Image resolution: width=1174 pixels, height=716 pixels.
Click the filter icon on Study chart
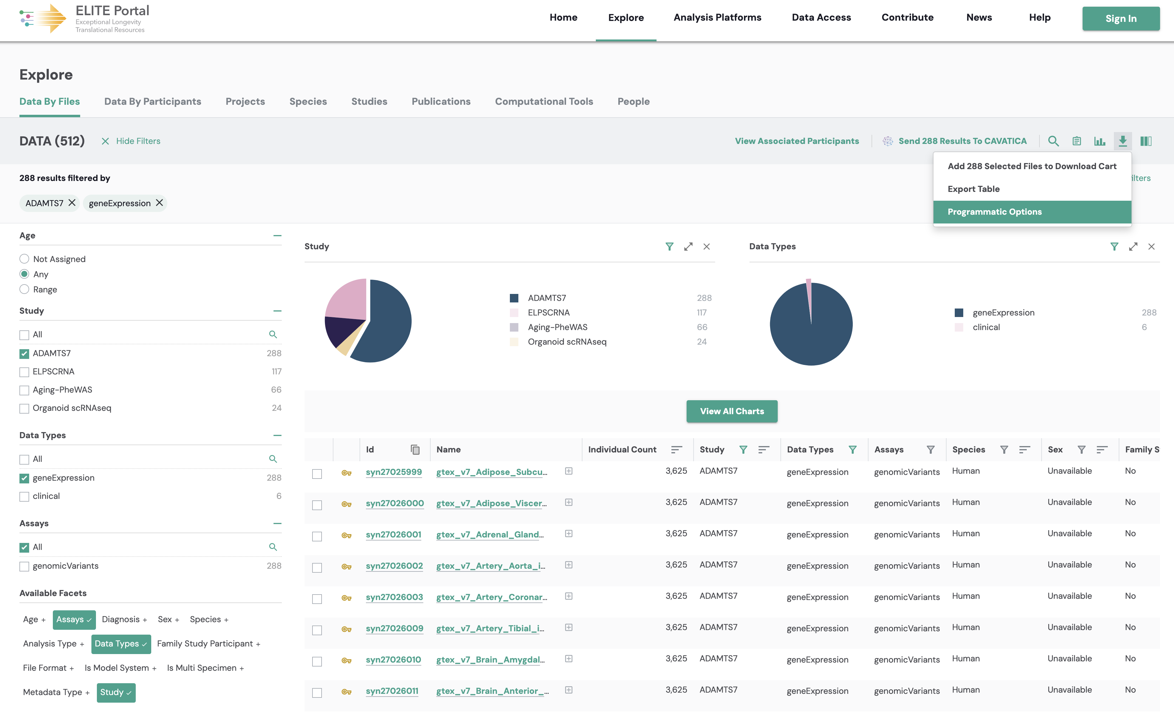[669, 246]
